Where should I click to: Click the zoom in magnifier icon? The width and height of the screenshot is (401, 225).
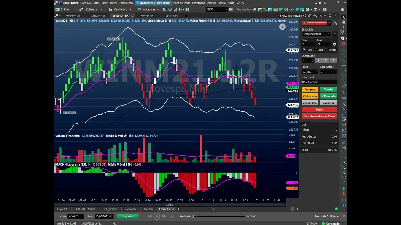coord(164,9)
